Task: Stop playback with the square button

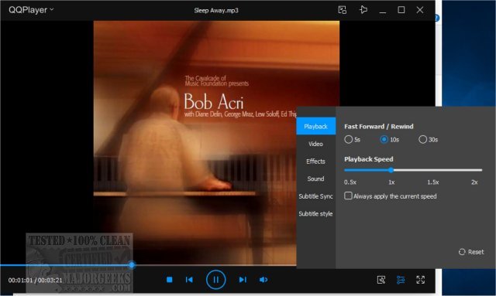Action: click(x=169, y=280)
